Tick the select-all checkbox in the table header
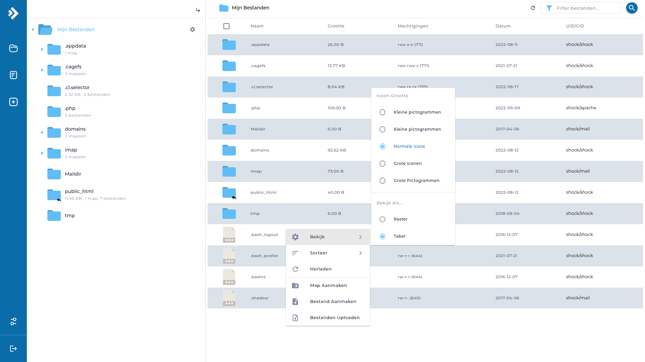 [226, 26]
